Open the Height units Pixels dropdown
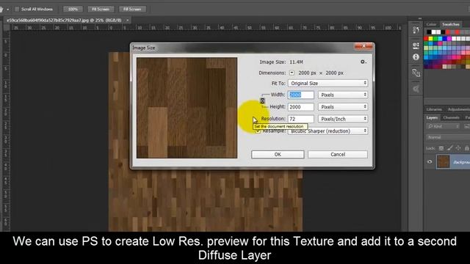 click(x=343, y=107)
